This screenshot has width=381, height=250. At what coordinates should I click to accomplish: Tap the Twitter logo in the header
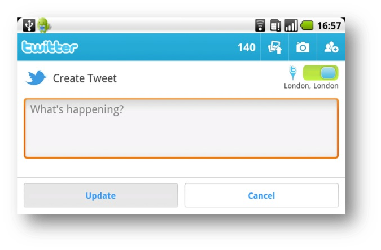coord(50,47)
